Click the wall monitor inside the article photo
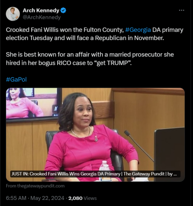The width and height of the screenshot is (193, 206). [x=34, y=105]
